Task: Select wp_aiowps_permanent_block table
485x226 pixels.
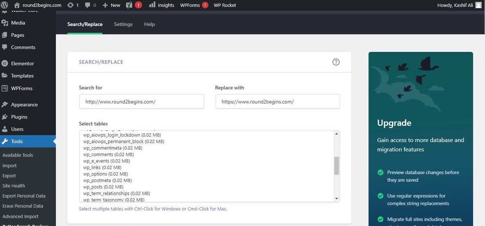Action: tap(124, 141)
